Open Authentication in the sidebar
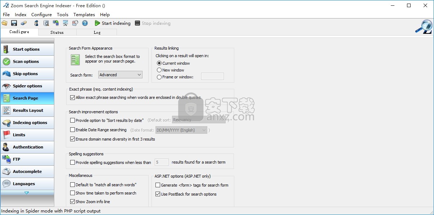The height and width of the screenshot is (215, 434). (27, 147)
